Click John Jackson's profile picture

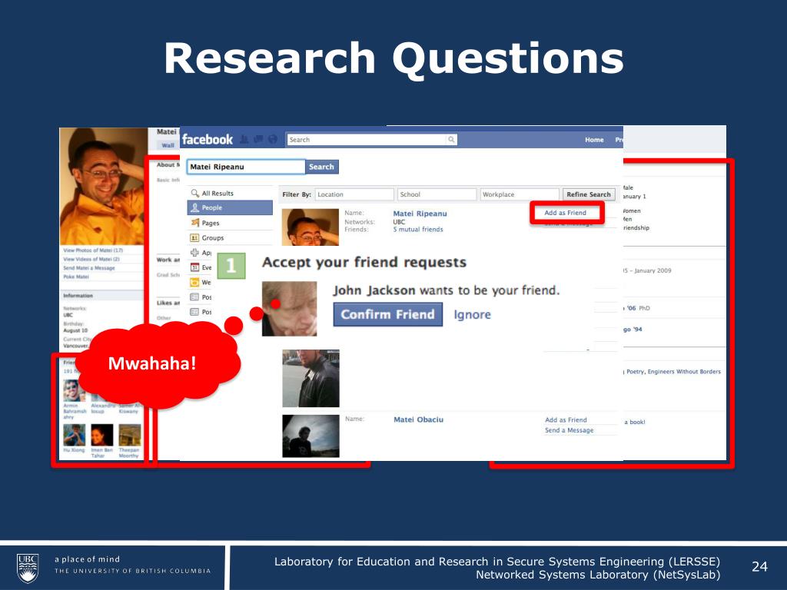(290, 309)
